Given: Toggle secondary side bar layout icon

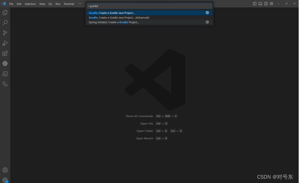Looking at the screenshot, I should click(x=265, y=4).
